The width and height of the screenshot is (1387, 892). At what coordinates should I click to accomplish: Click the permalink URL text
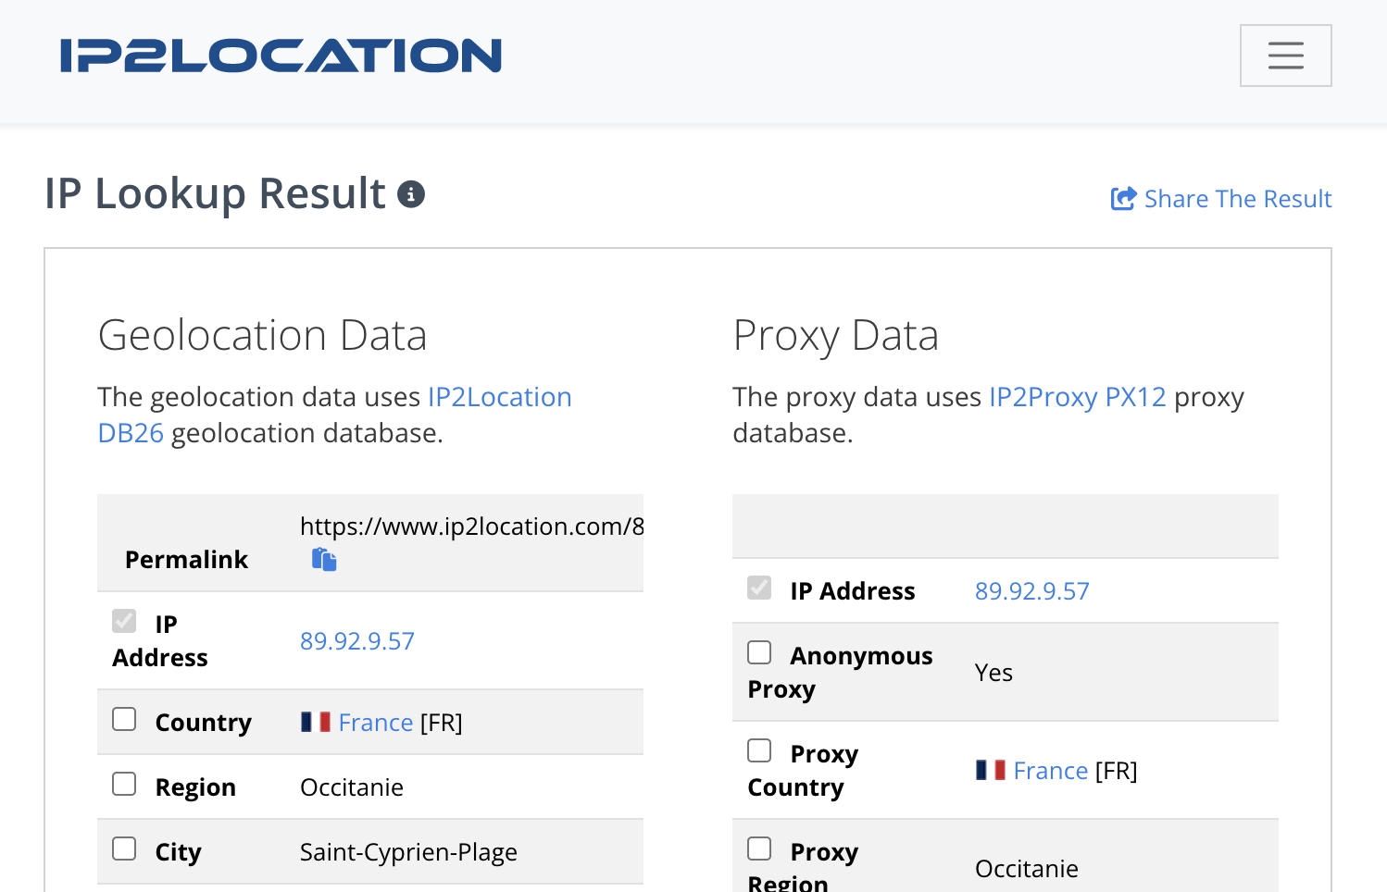pyautogui.click(x=471, y=527)
